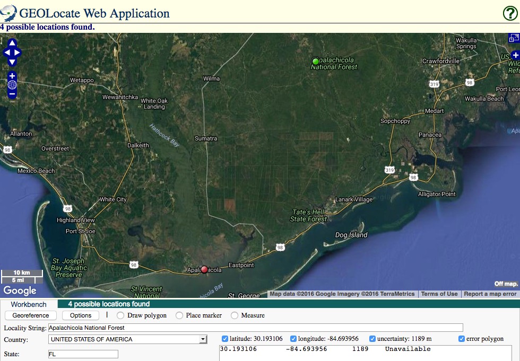Click the Locality String input field
Image resolution: width=520 pixels, height=361 pixels.
point(255,328)
